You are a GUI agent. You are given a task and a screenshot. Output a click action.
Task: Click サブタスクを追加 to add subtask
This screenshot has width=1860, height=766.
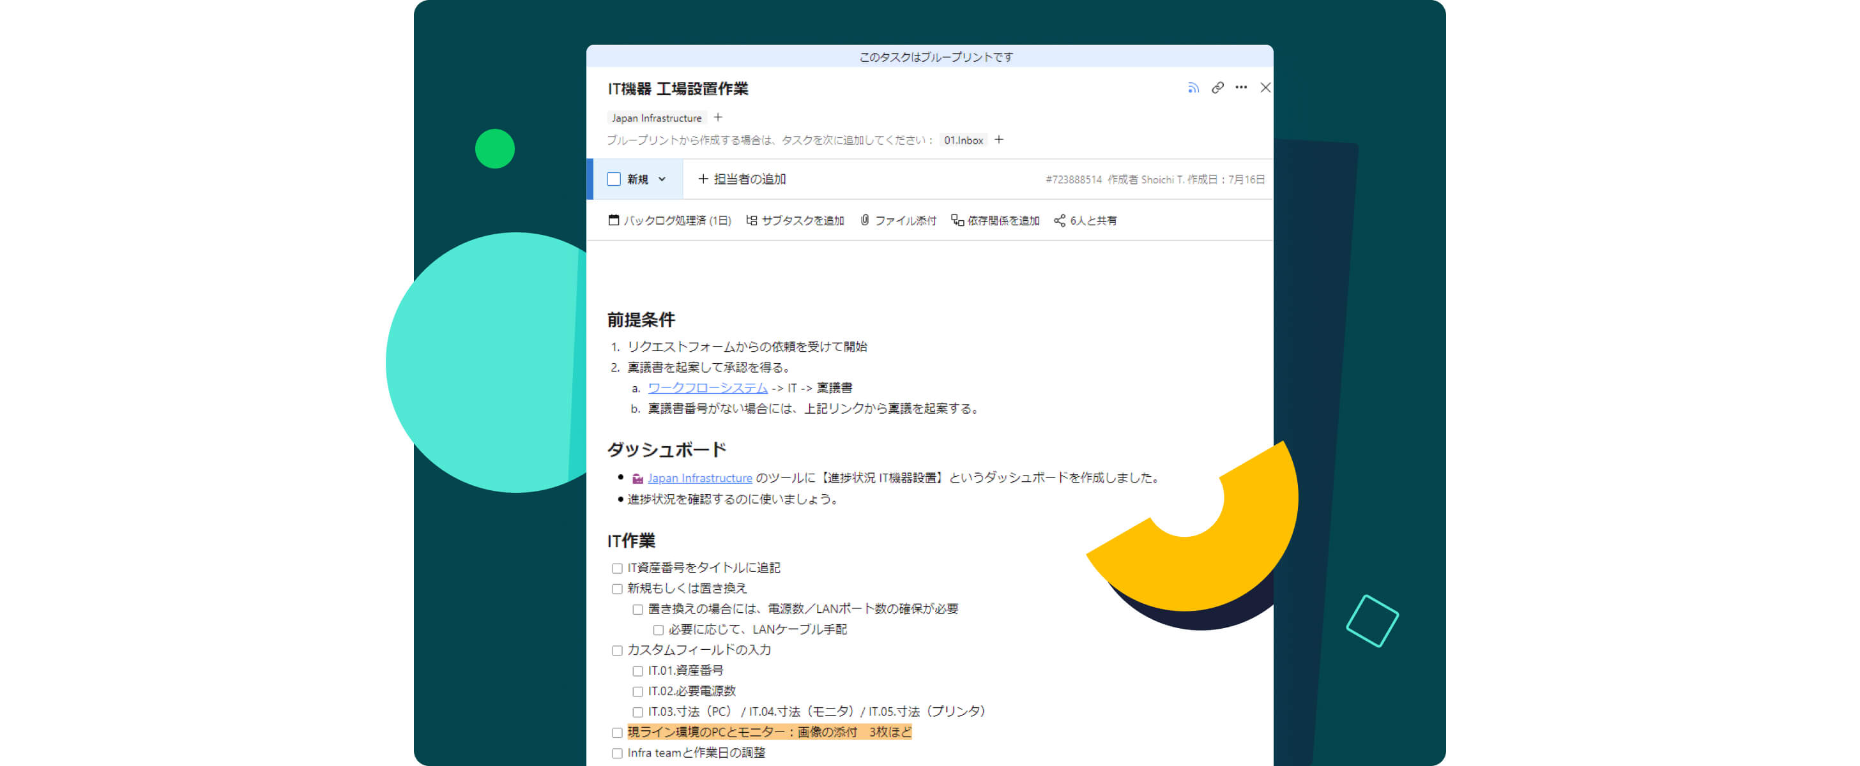pyautogui.click(x=794, y=221)
